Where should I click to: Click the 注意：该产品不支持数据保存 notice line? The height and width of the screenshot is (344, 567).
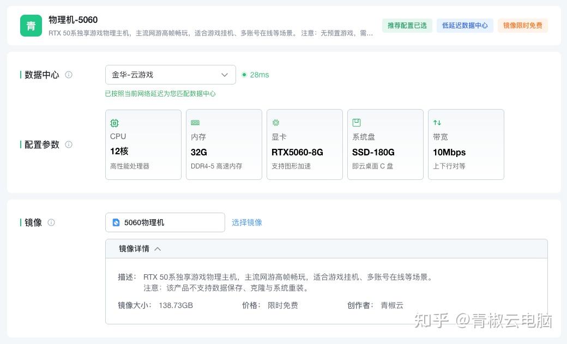click(226, 288)
